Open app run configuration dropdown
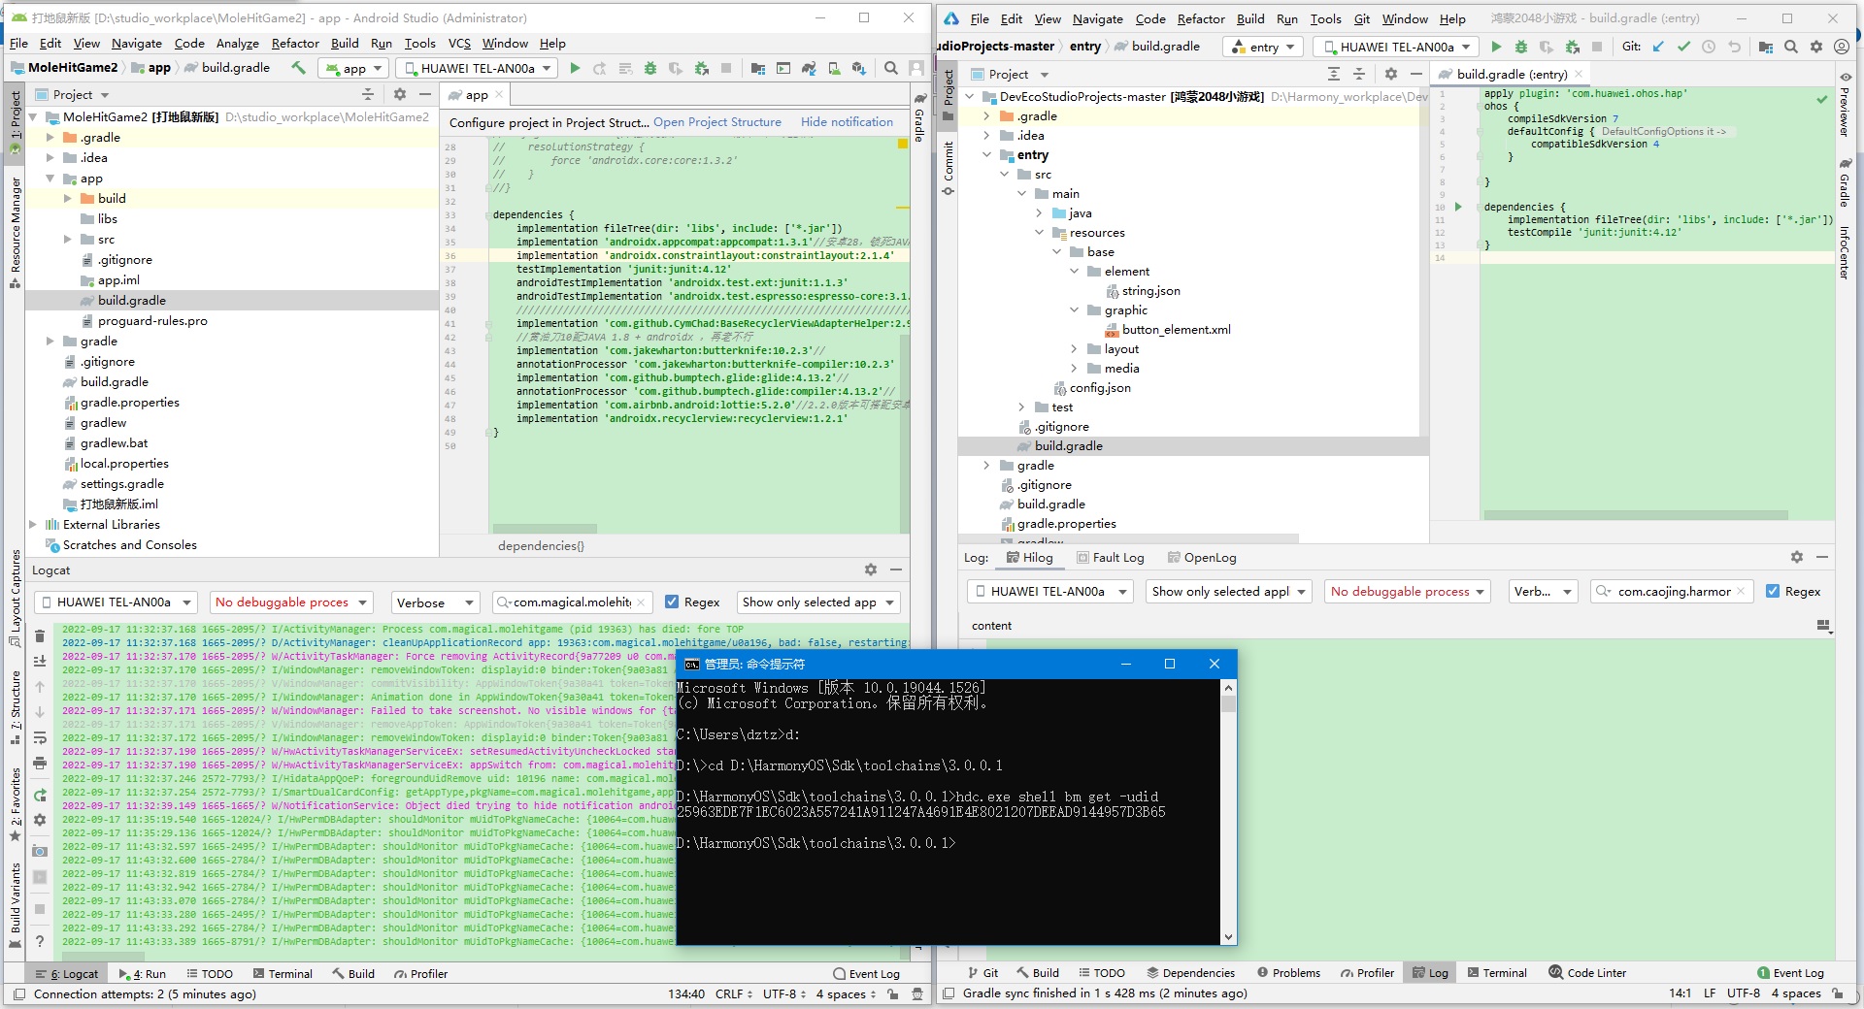Image resolution: width=1864 pixels, height=1009 pixels. coord(353,68)
